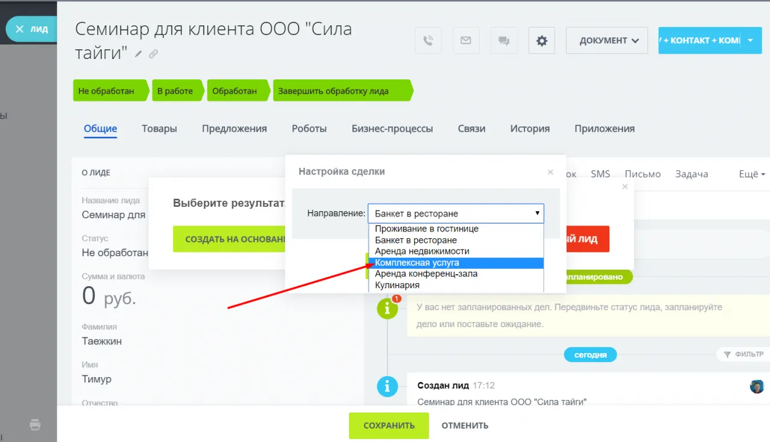Open the ДОКУМЕНТ dropdown
The width and height of the screenshot is (770, 442).
coord(606,40)
